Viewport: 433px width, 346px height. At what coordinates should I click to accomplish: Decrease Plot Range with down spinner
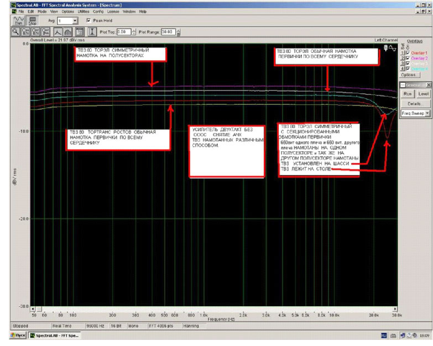pyautogui.click(x=179, y=34)
